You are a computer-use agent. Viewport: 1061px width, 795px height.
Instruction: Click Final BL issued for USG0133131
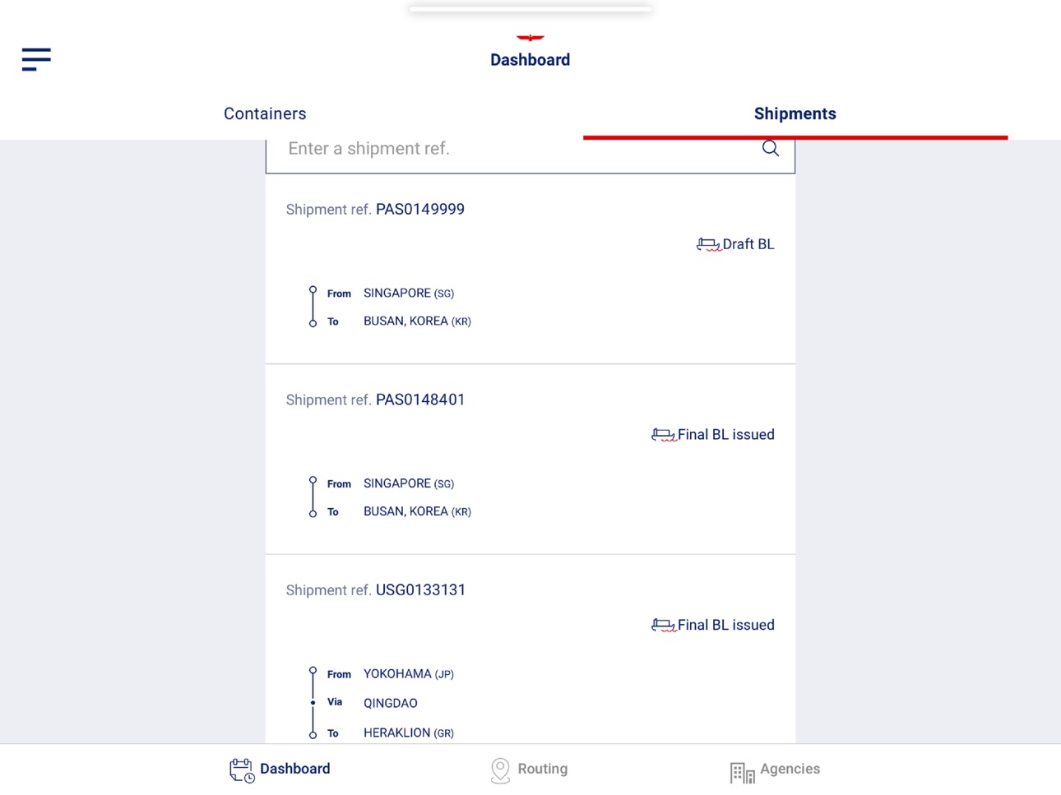[x=726, y=626]
